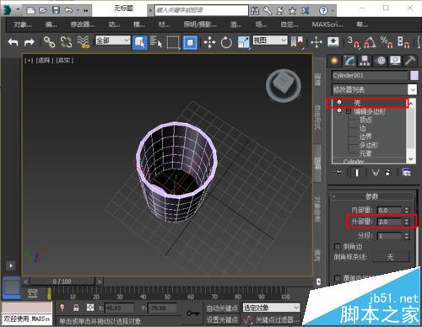Toggle the 3D Snaps button
This screenshot has width=422, height=327.
point(353,42)
